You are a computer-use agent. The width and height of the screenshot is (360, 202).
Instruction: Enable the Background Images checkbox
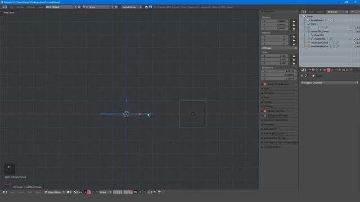265,116
